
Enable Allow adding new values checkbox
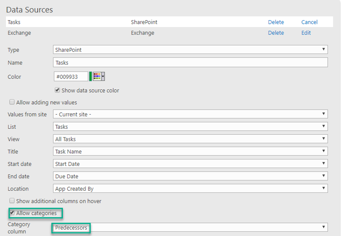(x=12, y=102)
